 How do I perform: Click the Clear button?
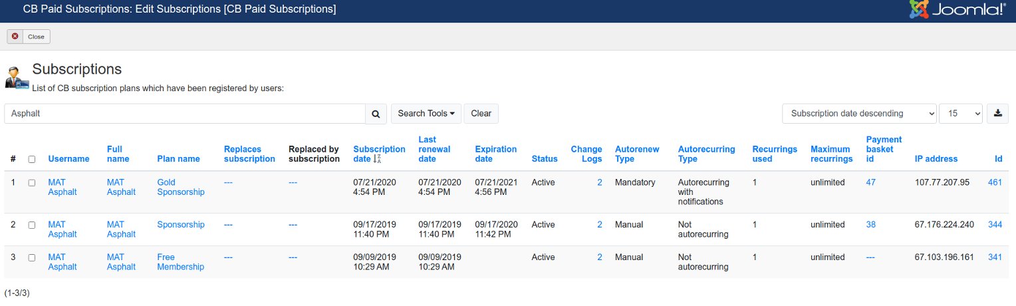[x=481, y=113]
